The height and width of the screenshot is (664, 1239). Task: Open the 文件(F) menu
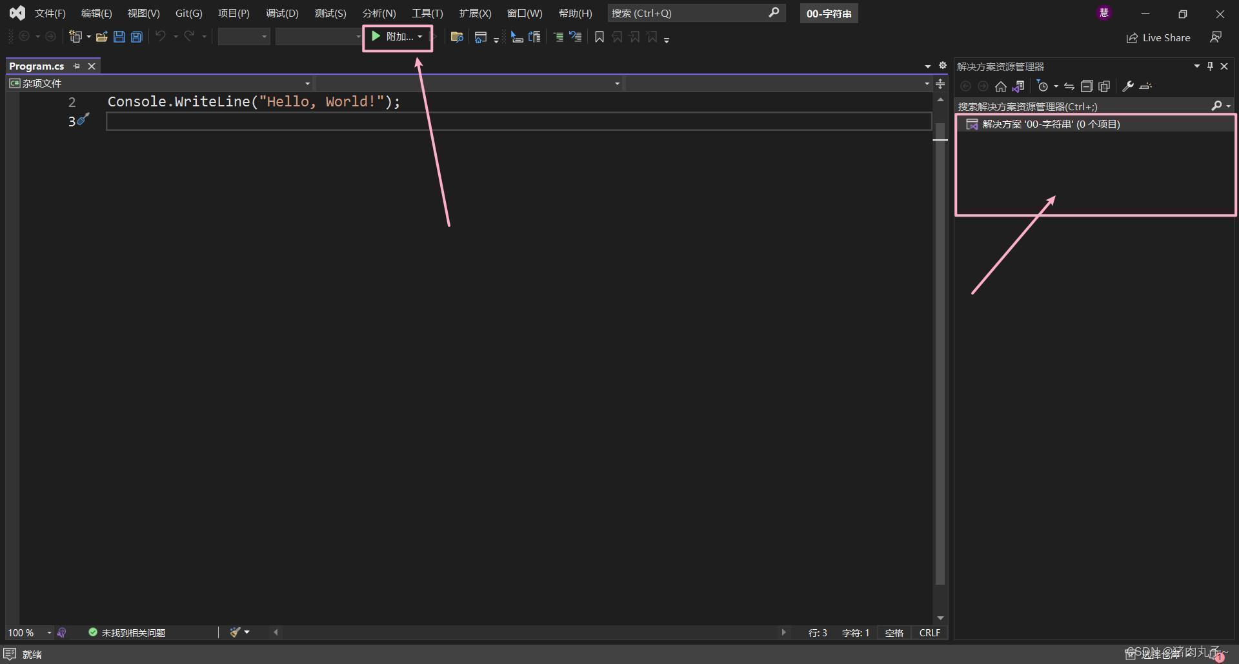point(50,13)
